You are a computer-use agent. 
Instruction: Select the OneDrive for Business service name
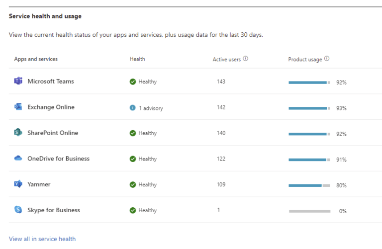click(x=59, y=159)
